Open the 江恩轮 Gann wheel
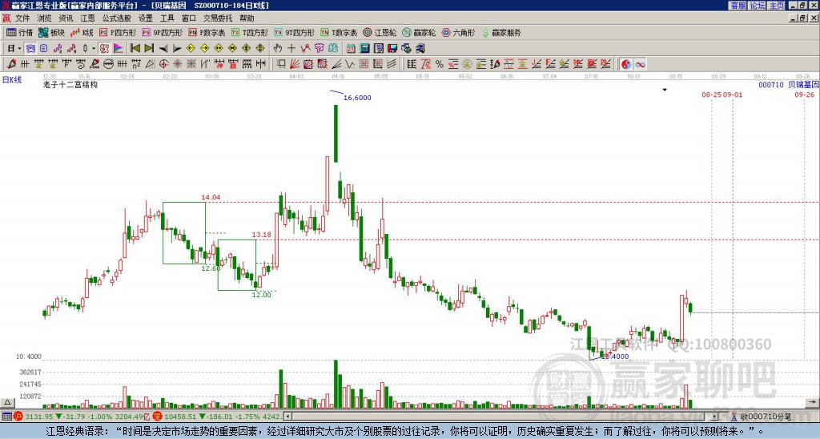Viewport: 820px width, 439px height. [380, 32]
